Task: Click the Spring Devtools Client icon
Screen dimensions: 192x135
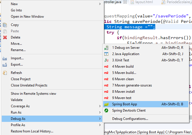Action: [106, 110]
